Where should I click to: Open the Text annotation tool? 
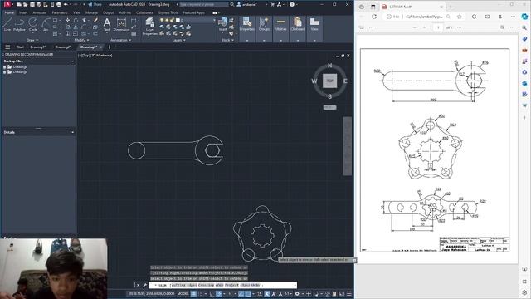pos(107,24)
